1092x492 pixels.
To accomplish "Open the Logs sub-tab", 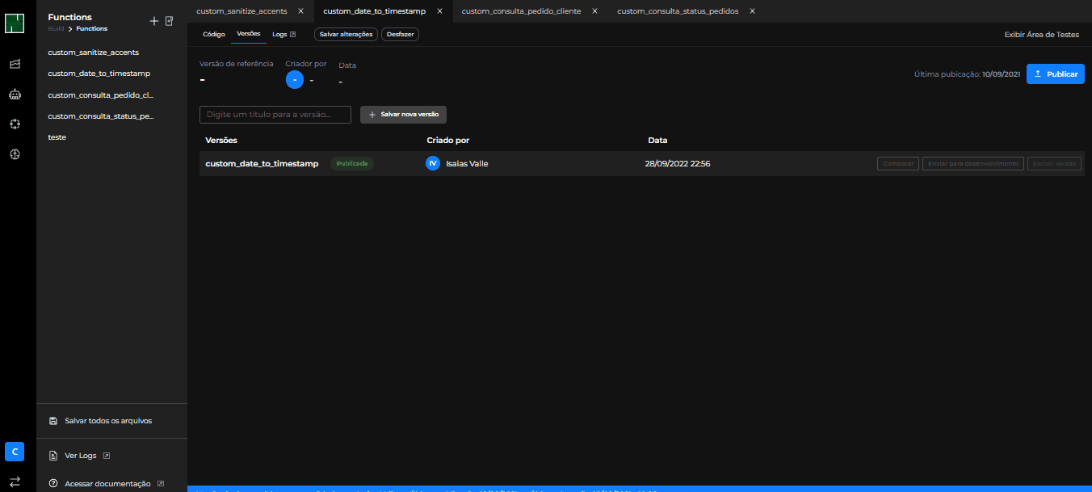I will pyautogui.click(x=283, y=35).
